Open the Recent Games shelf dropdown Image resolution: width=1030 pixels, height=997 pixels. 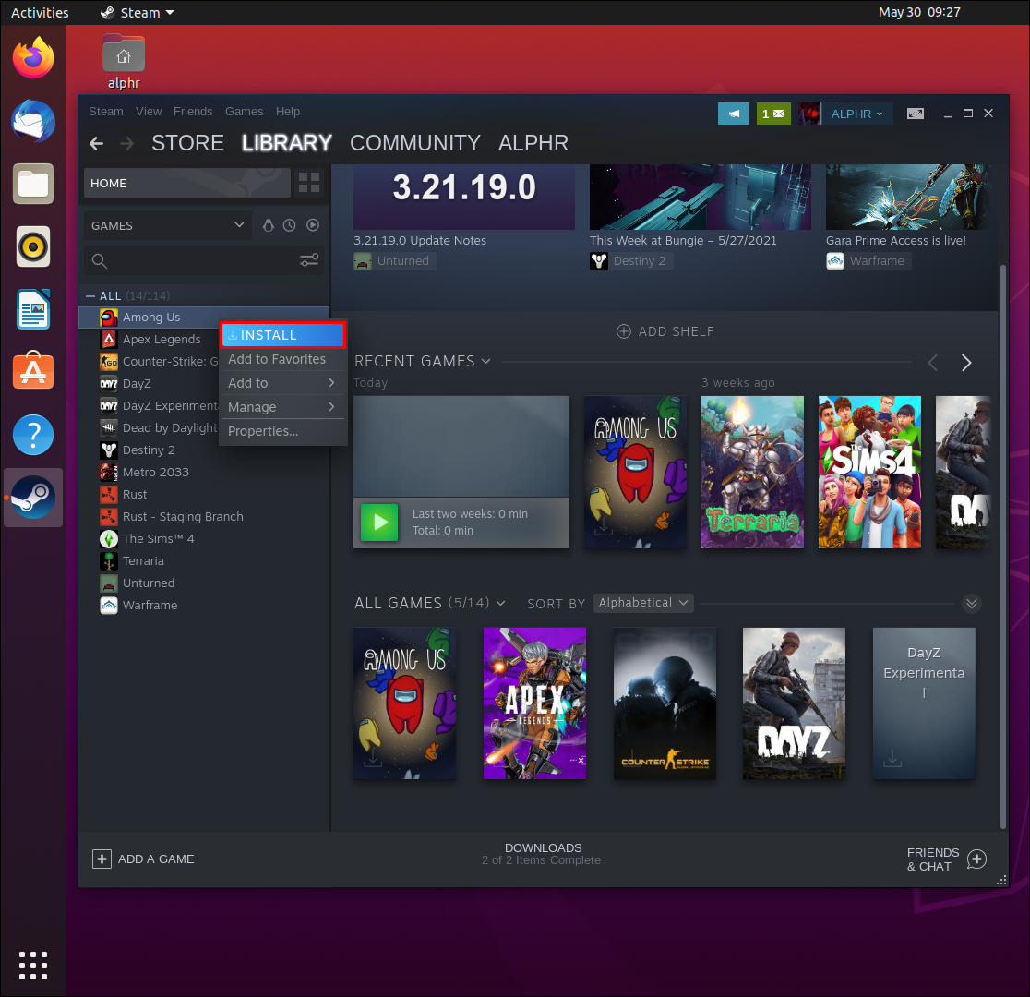[x=485, y=362]
